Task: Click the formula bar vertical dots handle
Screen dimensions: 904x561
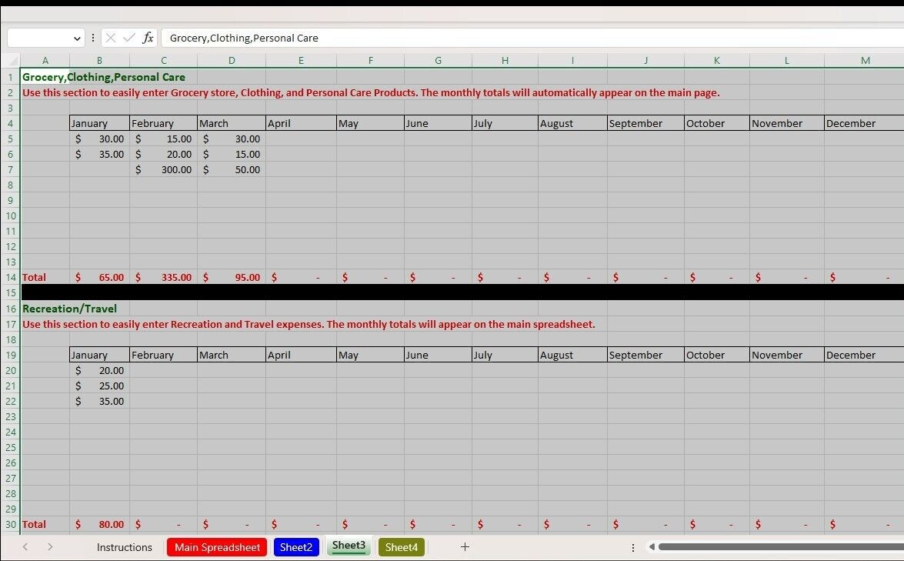Action: 93,38
